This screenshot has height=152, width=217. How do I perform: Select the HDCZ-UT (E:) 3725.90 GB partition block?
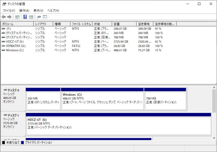[118, 124]
